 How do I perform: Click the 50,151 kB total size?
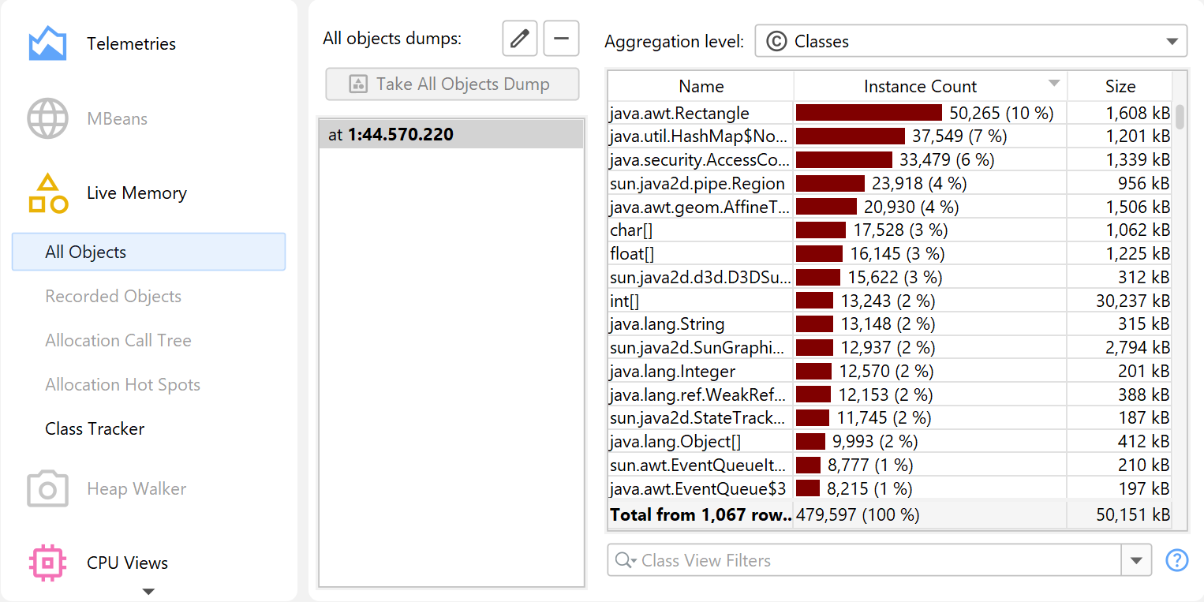[x=1133, y=515]
